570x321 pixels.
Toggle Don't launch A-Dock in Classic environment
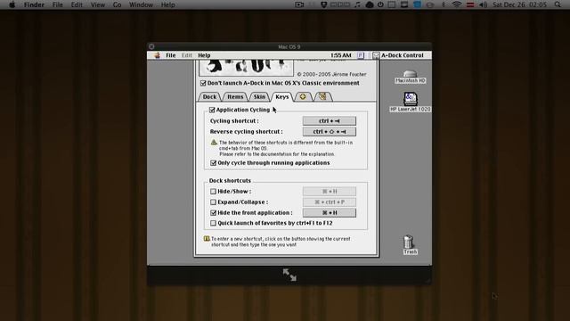coord(203,83)
